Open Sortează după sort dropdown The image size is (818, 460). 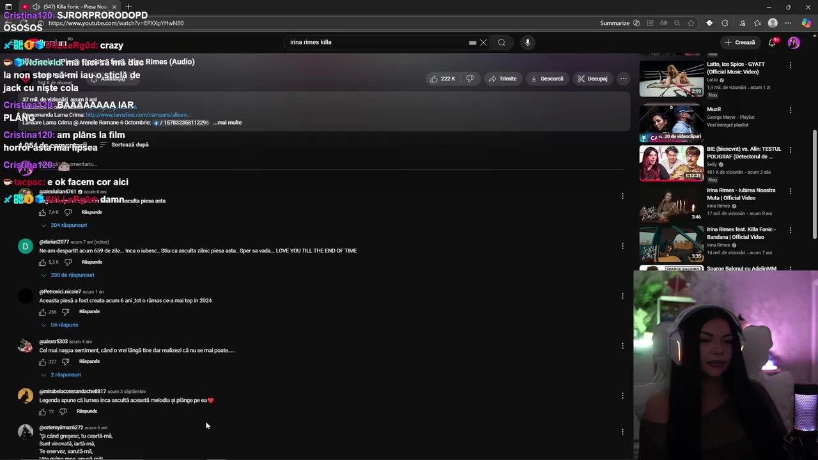coord(123,144)
